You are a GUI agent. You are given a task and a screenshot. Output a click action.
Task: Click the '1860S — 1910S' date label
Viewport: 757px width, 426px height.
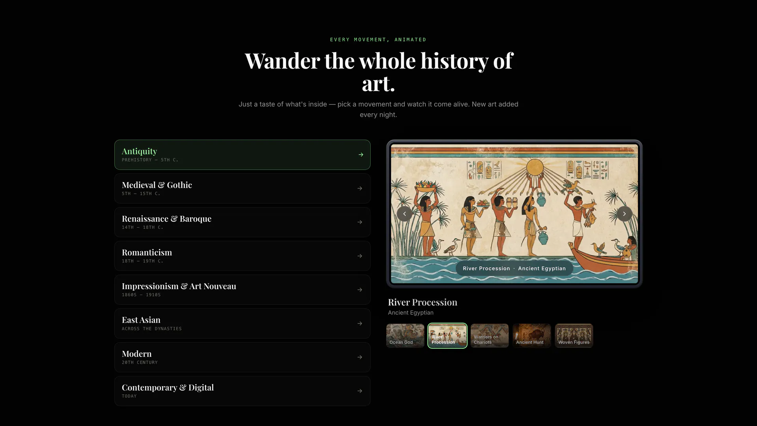tap(141, 295)
